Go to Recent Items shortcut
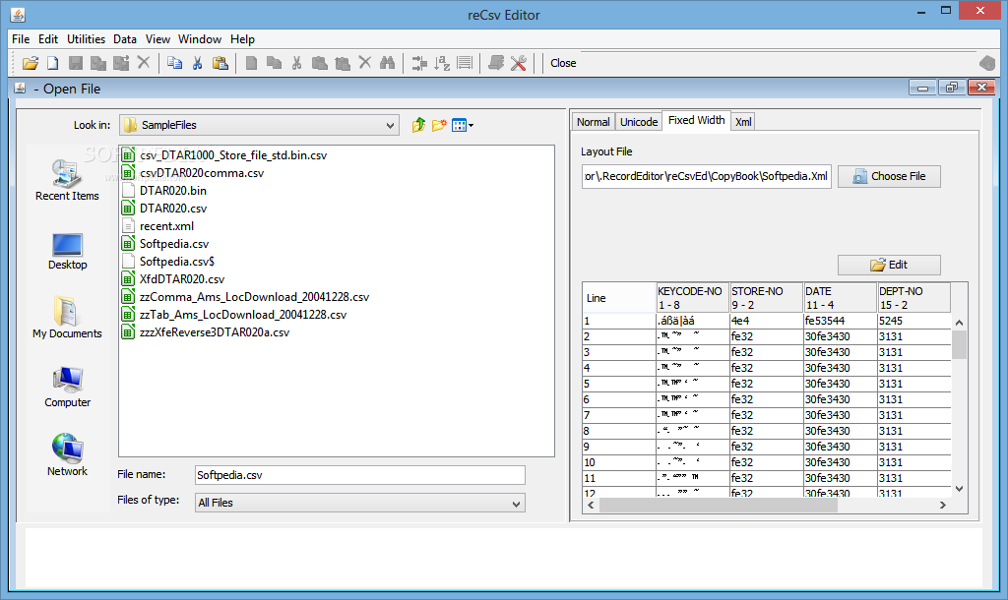The width and height of the screenshot is (1008, 600). click(x=67, y=181)
